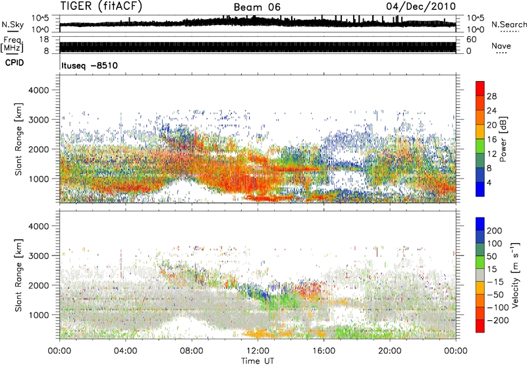Viewport: 527px width, 365px height.
Task: Click the '10^5' label on right noise axis
Action: (476, 18)
